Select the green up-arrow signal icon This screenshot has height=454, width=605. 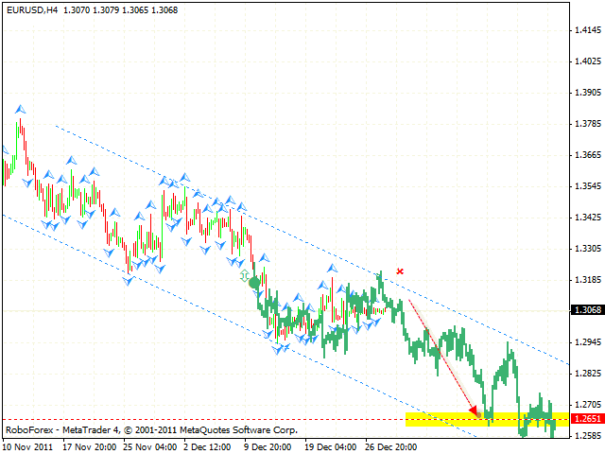[x=245, y=274]
